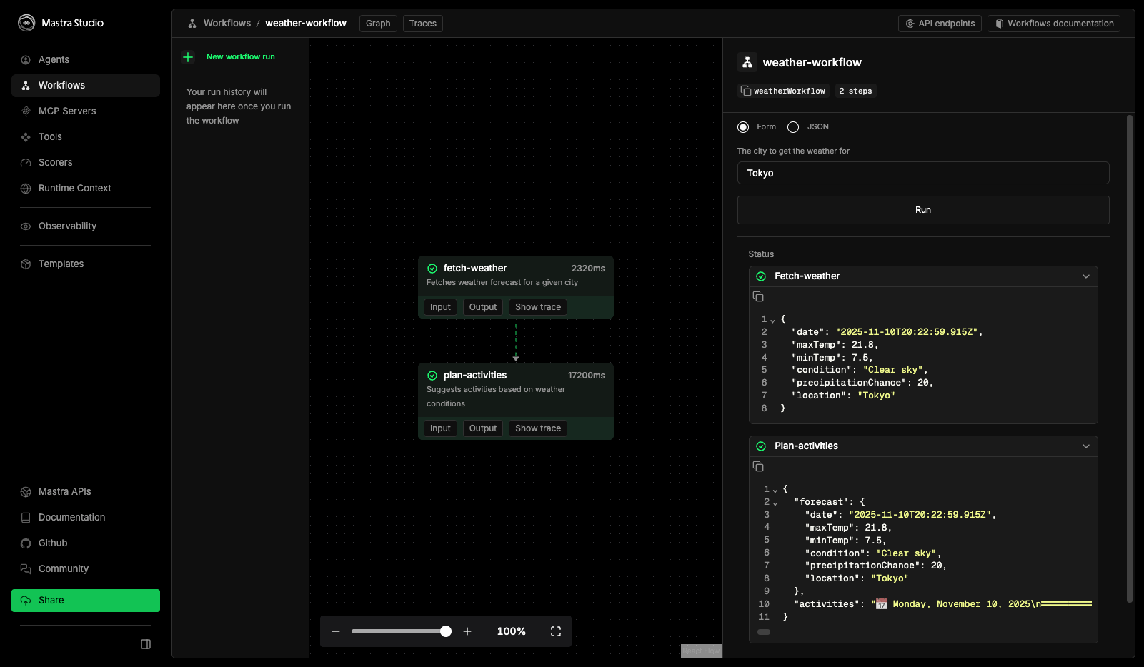
Task: Copy the Fetch-weather output JSON
Action: pos(758,296)
